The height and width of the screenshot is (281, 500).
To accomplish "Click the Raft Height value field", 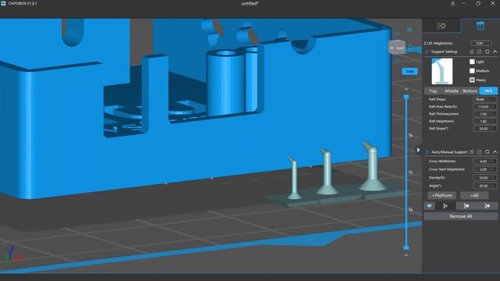I will pyautogui.click(x=484, y=122).
